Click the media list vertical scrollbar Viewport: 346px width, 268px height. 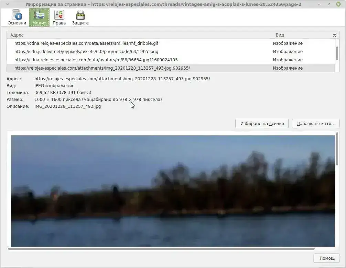[x=337, y=53]
